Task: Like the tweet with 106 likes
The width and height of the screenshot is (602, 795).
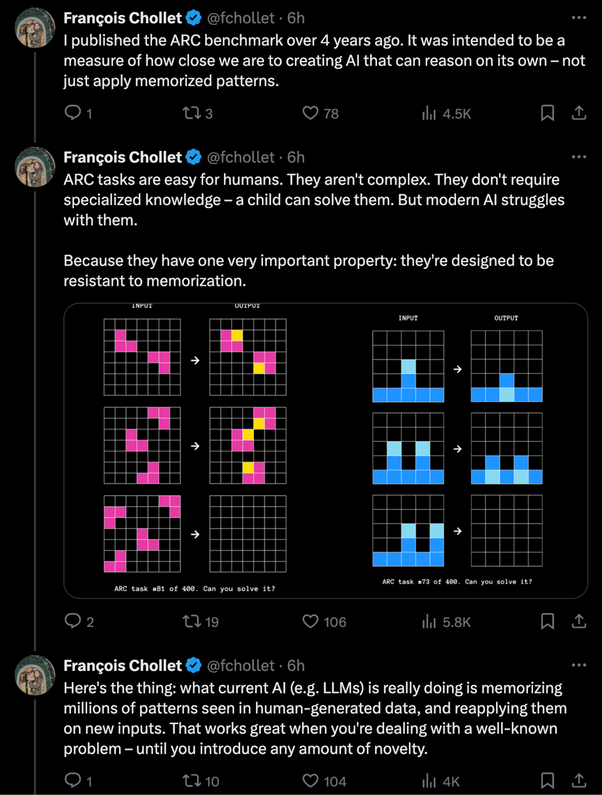Action: [x=310, y=621]
